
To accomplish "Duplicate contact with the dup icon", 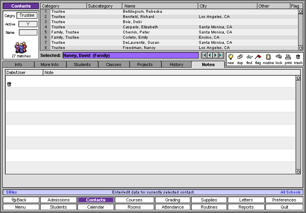I will (240, 57).
